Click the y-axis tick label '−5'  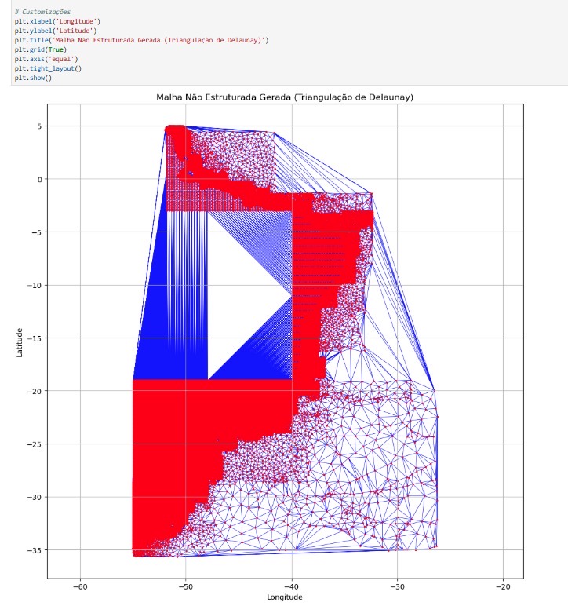[x=38, y=232]
